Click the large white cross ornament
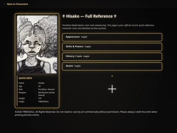The height and width of the screenshot is (133, 177). (112, 89)
